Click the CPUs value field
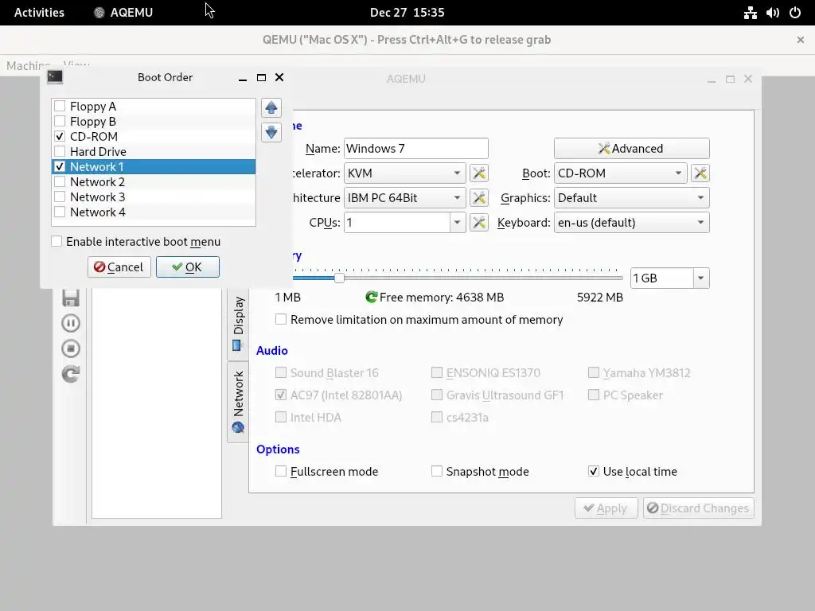This screenshot has height=611, width=815. 397,223
